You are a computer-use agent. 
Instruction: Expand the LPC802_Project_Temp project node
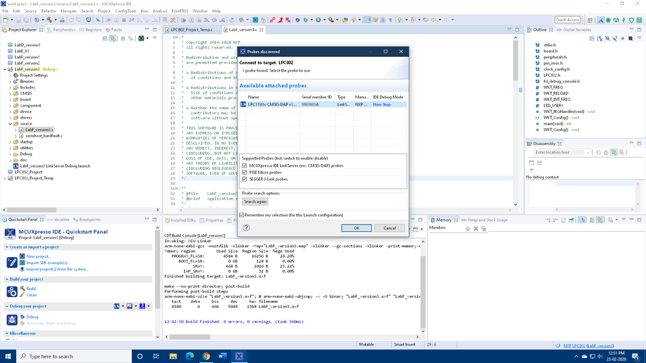5,178
